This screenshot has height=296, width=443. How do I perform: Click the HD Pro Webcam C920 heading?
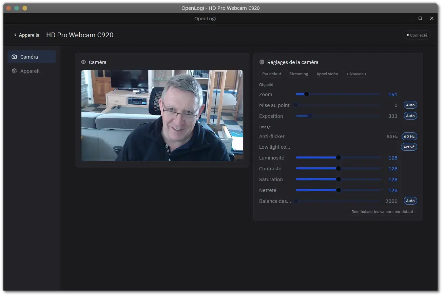80,35
